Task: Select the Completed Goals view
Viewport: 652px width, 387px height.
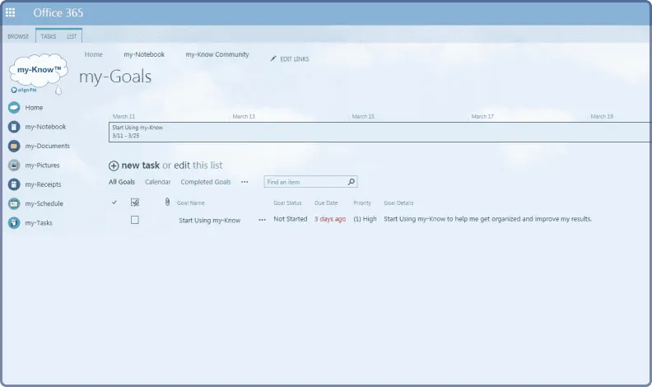Action: [206, 182]
